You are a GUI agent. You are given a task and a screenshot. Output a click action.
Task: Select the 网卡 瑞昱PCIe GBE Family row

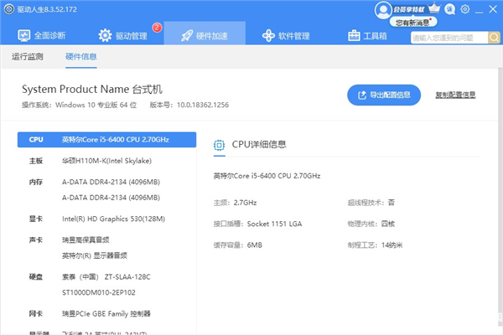coord(106,313)
